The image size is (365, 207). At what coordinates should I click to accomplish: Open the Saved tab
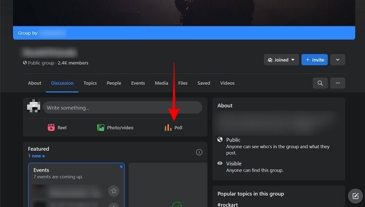coord(204,83)
